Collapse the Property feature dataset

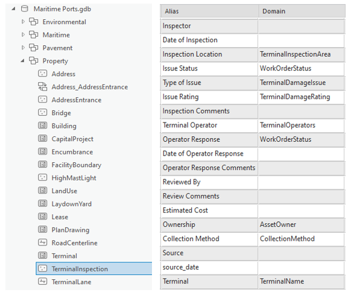[x=22, y=61]
